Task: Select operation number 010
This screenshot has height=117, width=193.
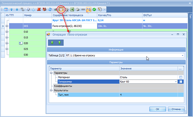Action: click(x=26, y=32)
